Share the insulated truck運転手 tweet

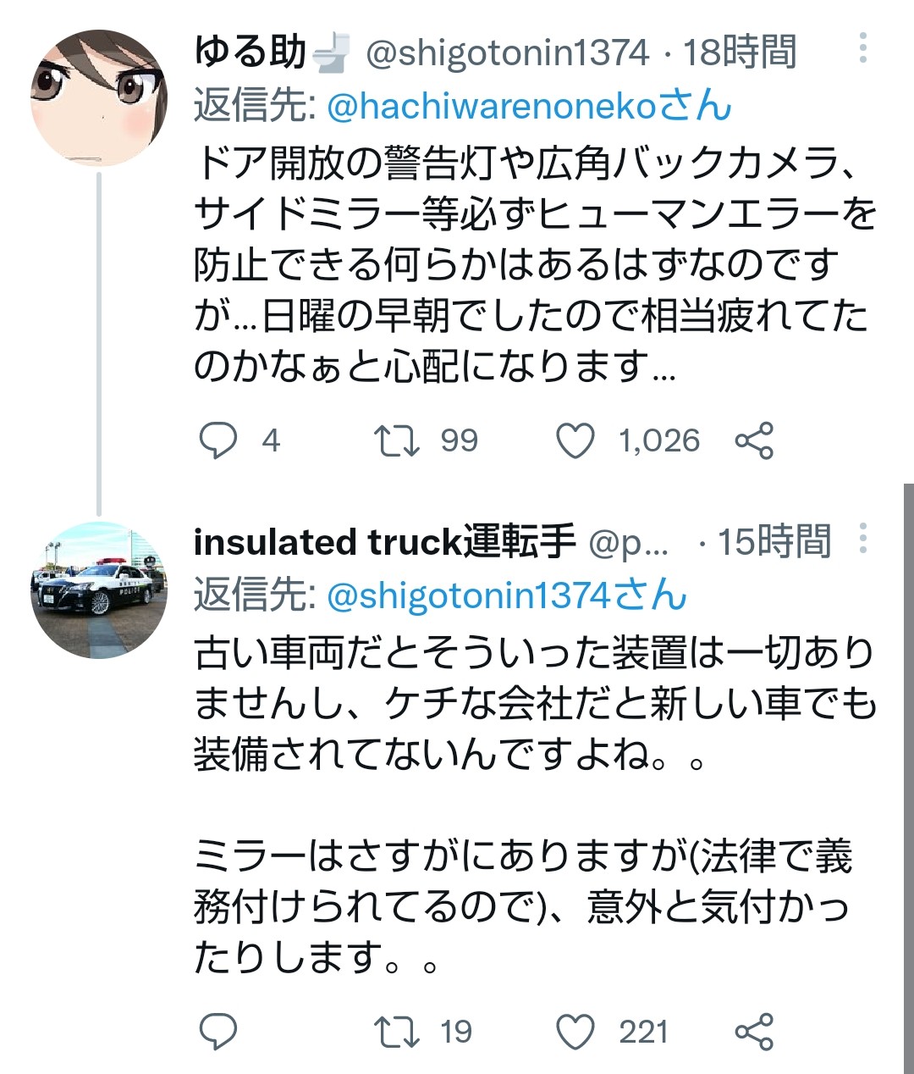[x=754, y=1032]
